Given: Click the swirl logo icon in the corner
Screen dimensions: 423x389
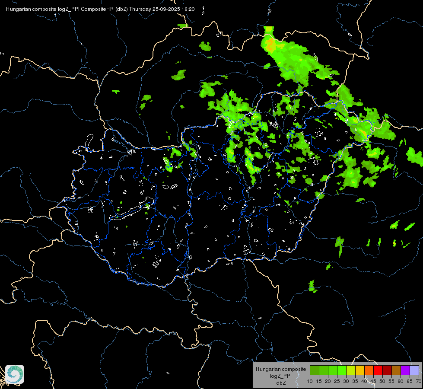Looking at the screenshot, I should [x=15, y=374].
